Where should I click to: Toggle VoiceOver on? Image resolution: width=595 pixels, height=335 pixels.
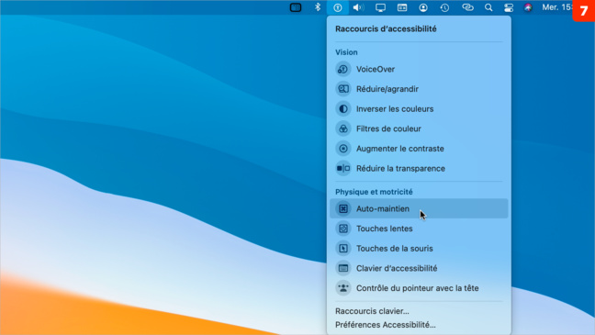pos(419,69)
